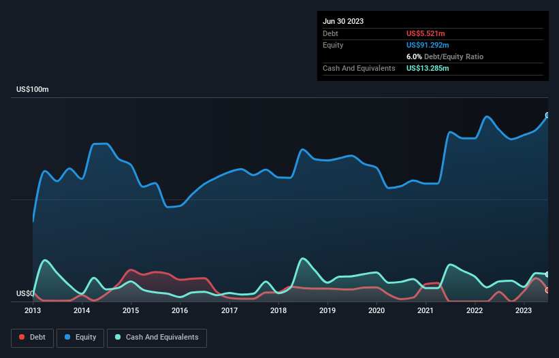Select the red Debt endpoint marker on chart
Screen dimensions: 559x358
[x=547, y=290]
